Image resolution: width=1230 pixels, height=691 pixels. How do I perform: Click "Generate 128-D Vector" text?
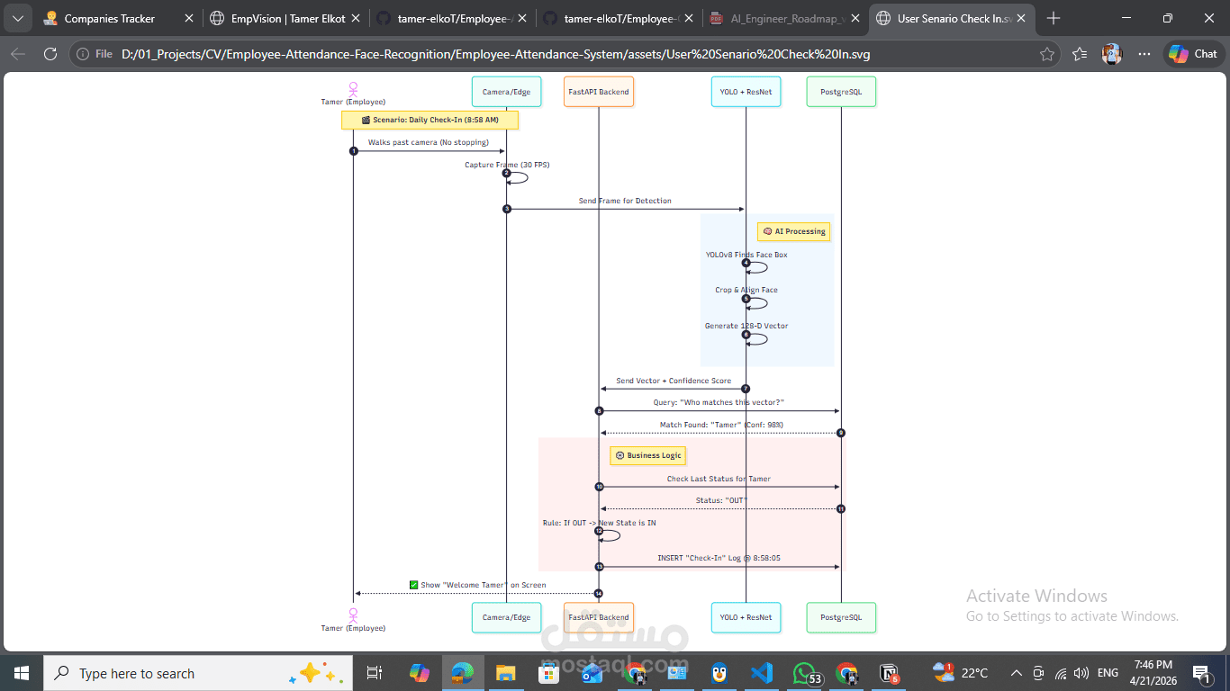coord(746,326)
